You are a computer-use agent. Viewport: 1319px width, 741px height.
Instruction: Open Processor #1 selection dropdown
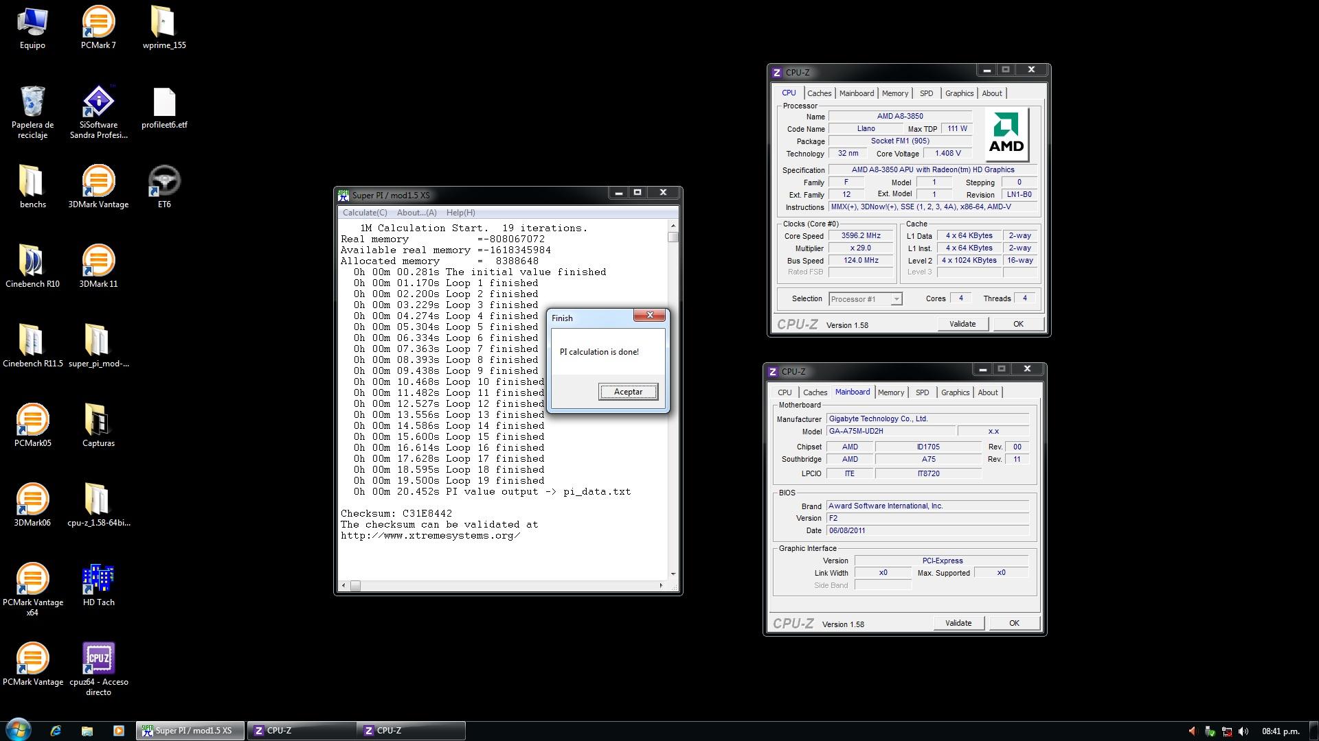(896, 299)
